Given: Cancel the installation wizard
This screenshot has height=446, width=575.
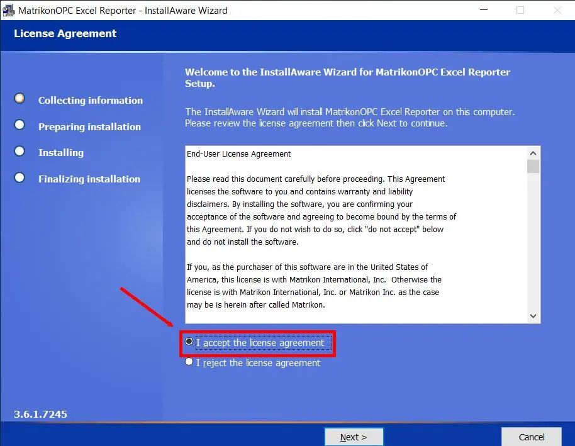Looking at the screenshot, I should coord(532,437).
